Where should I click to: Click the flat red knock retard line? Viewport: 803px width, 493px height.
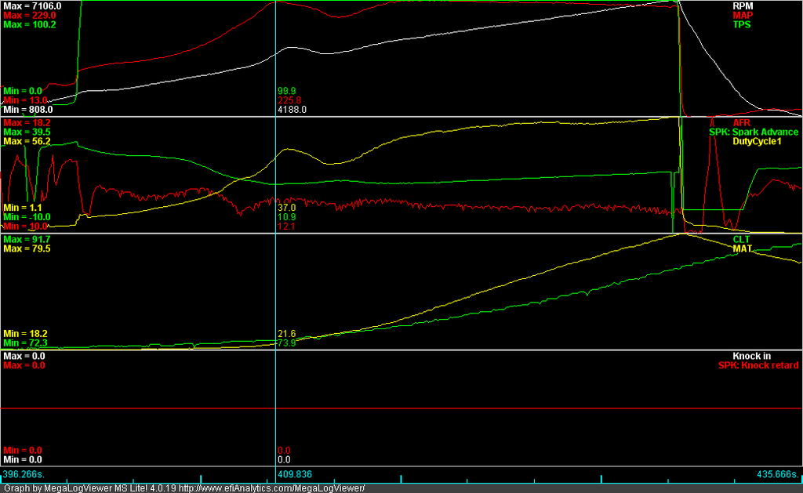(x=401, y=408)
